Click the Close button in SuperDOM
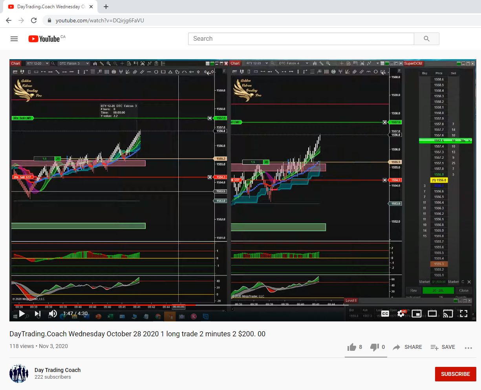 464,290
